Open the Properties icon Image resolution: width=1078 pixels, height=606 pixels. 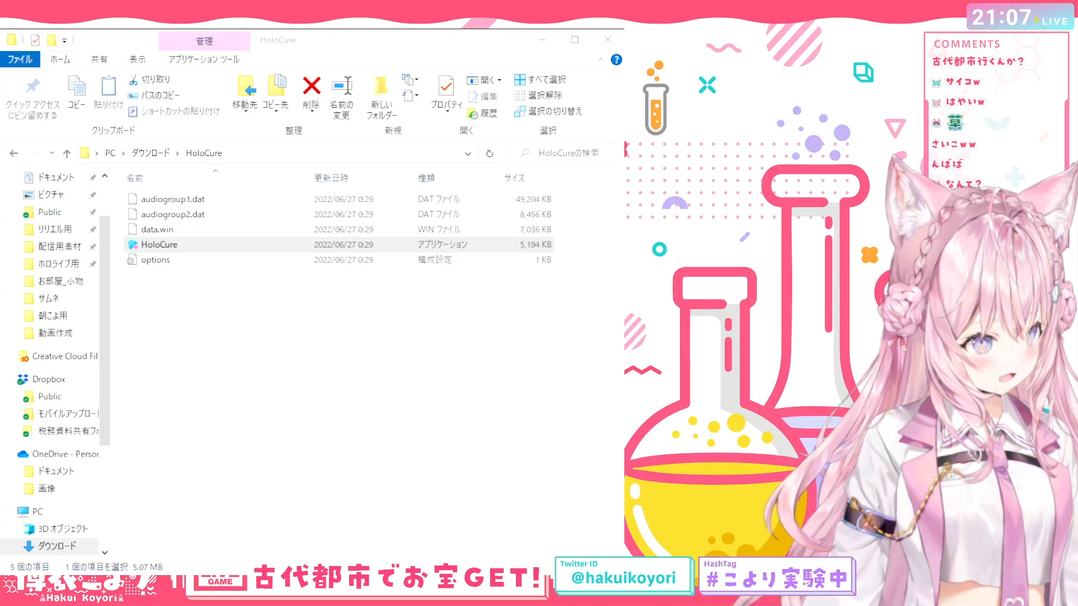click(x=446, y=86)
